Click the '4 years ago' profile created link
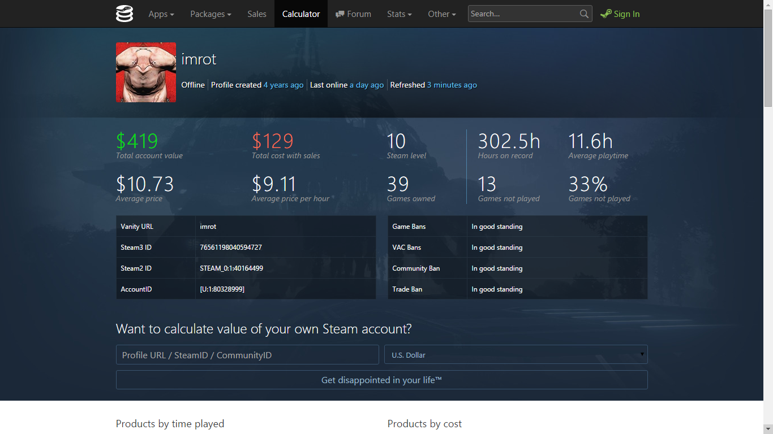The width and height of the screenshot is (773, 434). pyautogui.click(x=284, y=85)
